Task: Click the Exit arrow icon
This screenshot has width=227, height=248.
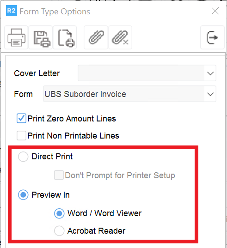Action: coord(212,37)
